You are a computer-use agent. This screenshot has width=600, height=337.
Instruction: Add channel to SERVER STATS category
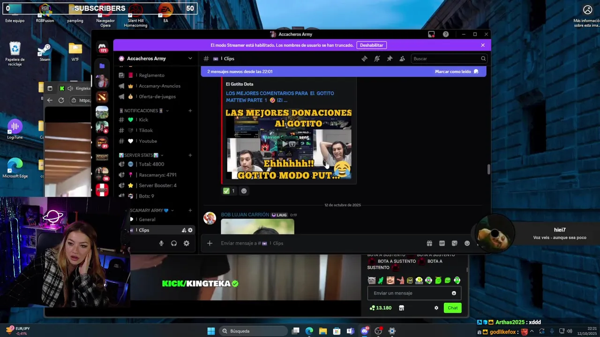190,155
